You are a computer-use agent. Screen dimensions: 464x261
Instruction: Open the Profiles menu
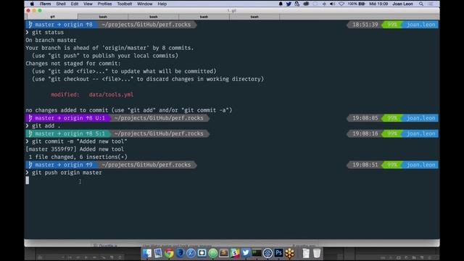tap(104, 4)
